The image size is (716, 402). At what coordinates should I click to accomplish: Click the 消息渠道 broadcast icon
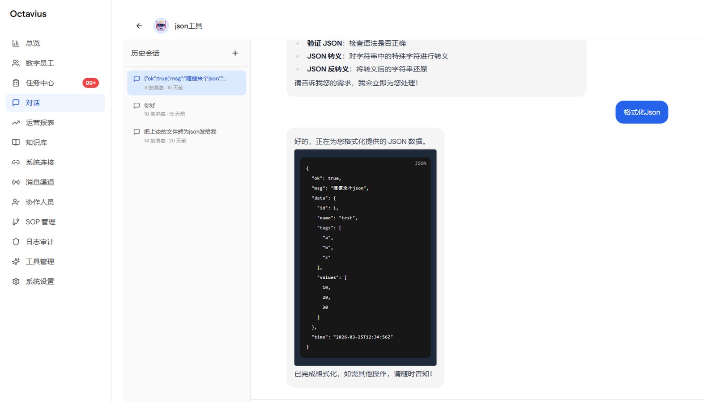16,182
